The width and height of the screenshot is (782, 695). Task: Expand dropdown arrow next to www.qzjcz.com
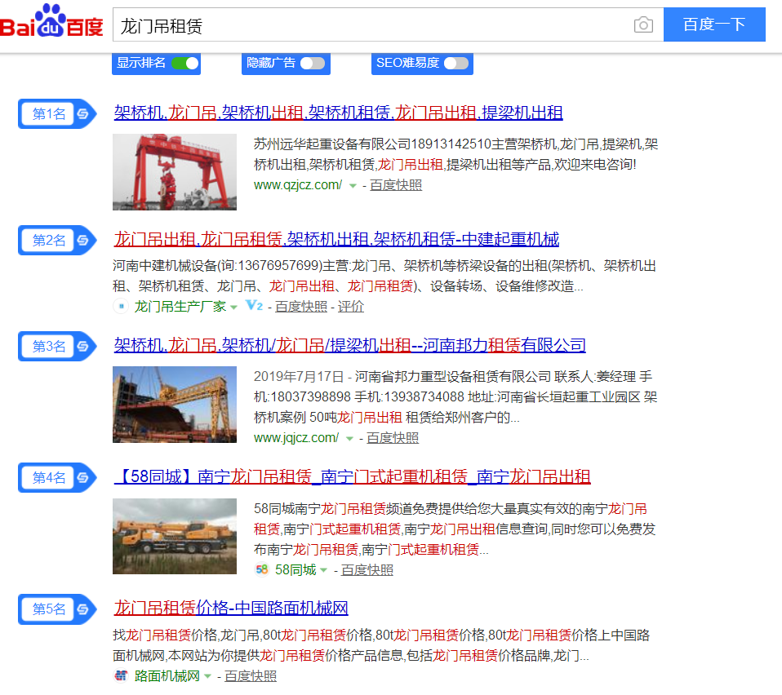point(353,186)
